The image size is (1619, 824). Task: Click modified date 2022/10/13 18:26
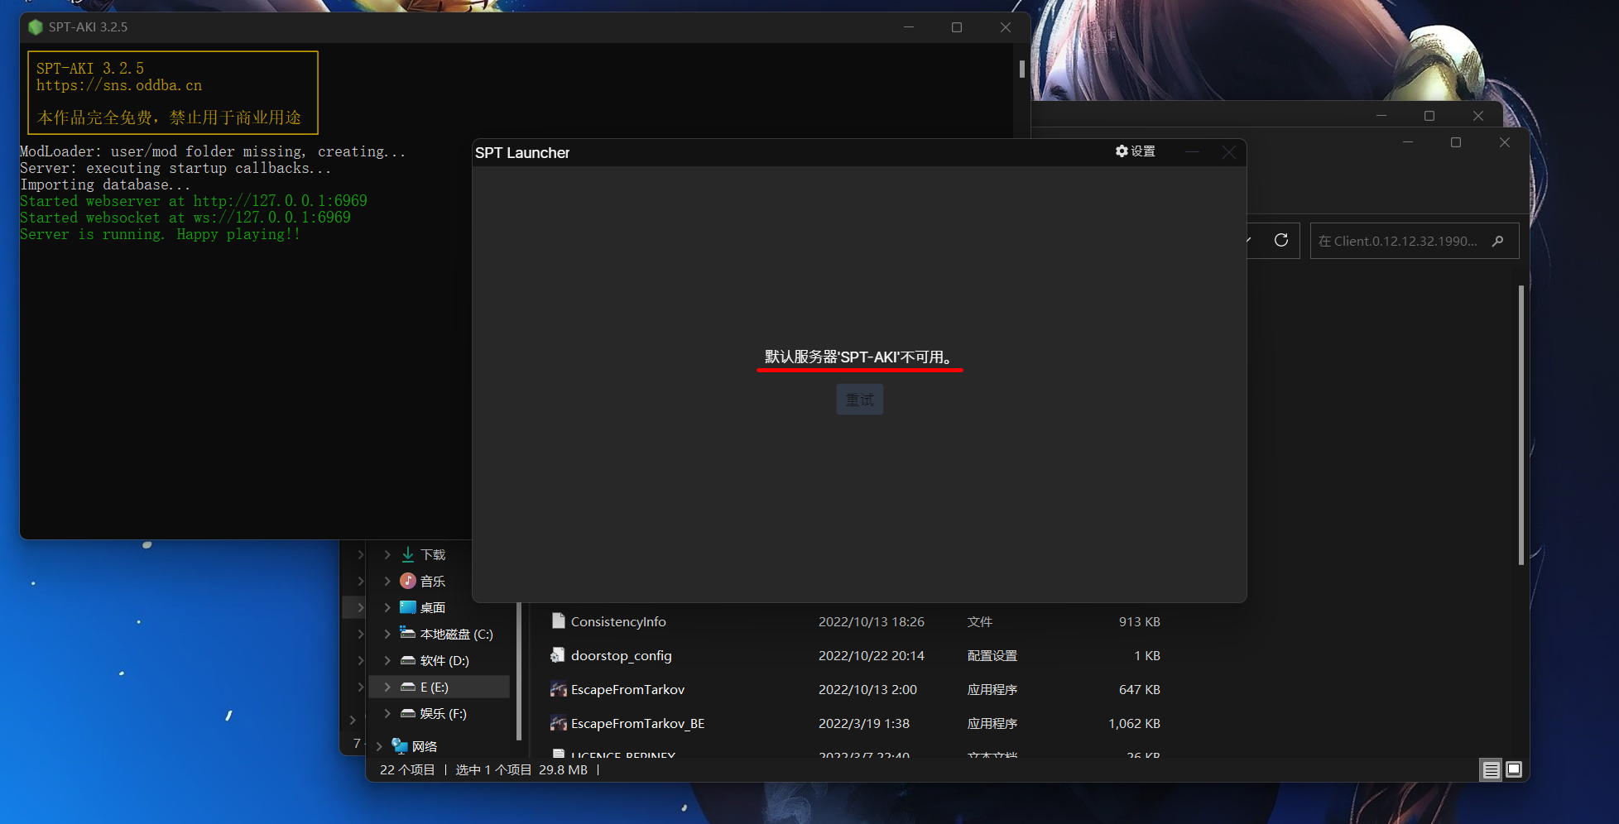click(872, 621)
